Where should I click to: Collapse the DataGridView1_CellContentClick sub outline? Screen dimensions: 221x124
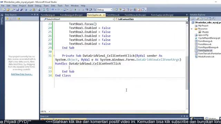[54, 56]
